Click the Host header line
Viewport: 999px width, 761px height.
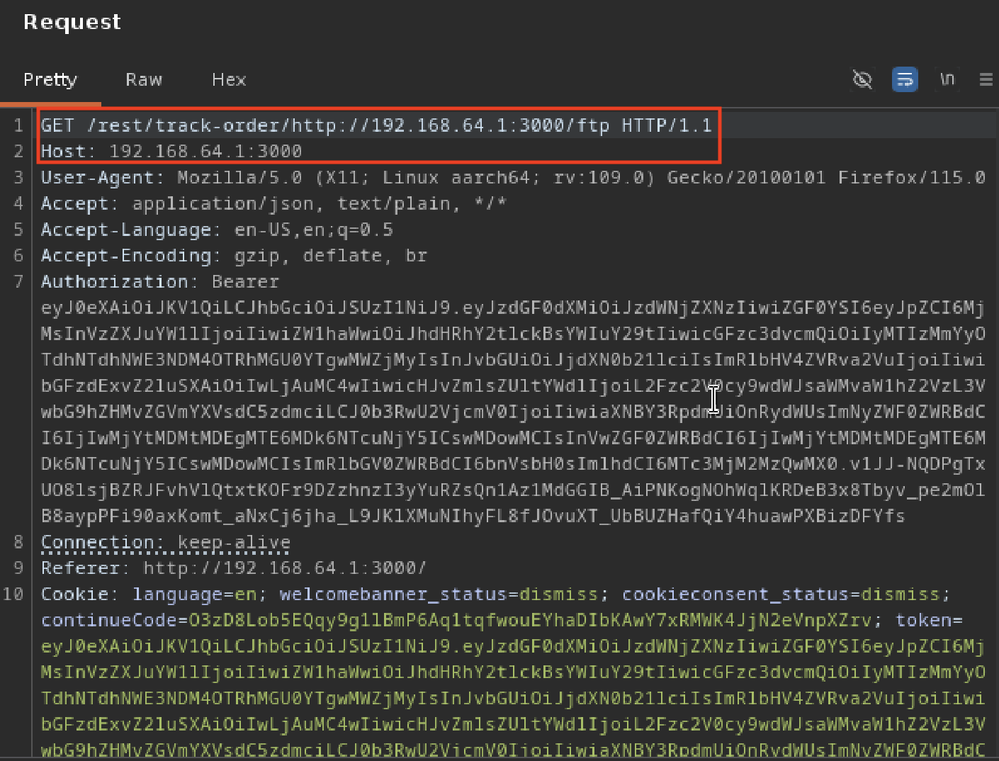click(x=171, y=151)
